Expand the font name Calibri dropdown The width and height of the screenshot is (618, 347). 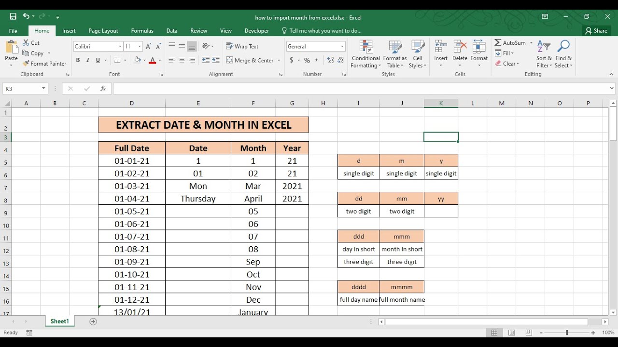coord(120,46)
